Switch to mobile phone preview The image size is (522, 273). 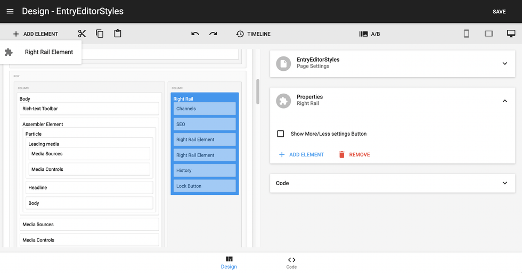tap(466, 34)
